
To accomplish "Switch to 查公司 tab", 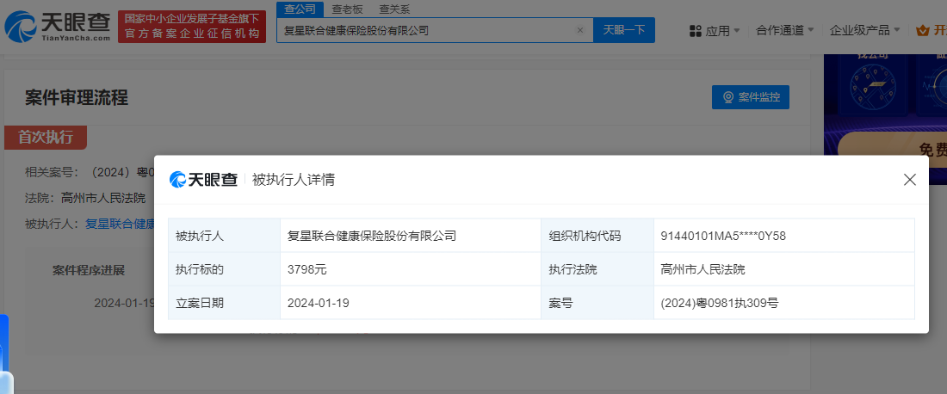I will click(x=300, y=9).
